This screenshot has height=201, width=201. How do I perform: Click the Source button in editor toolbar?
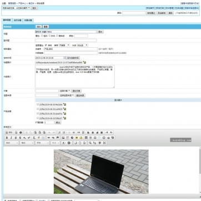pyautogui.click(x=9, y=133)
